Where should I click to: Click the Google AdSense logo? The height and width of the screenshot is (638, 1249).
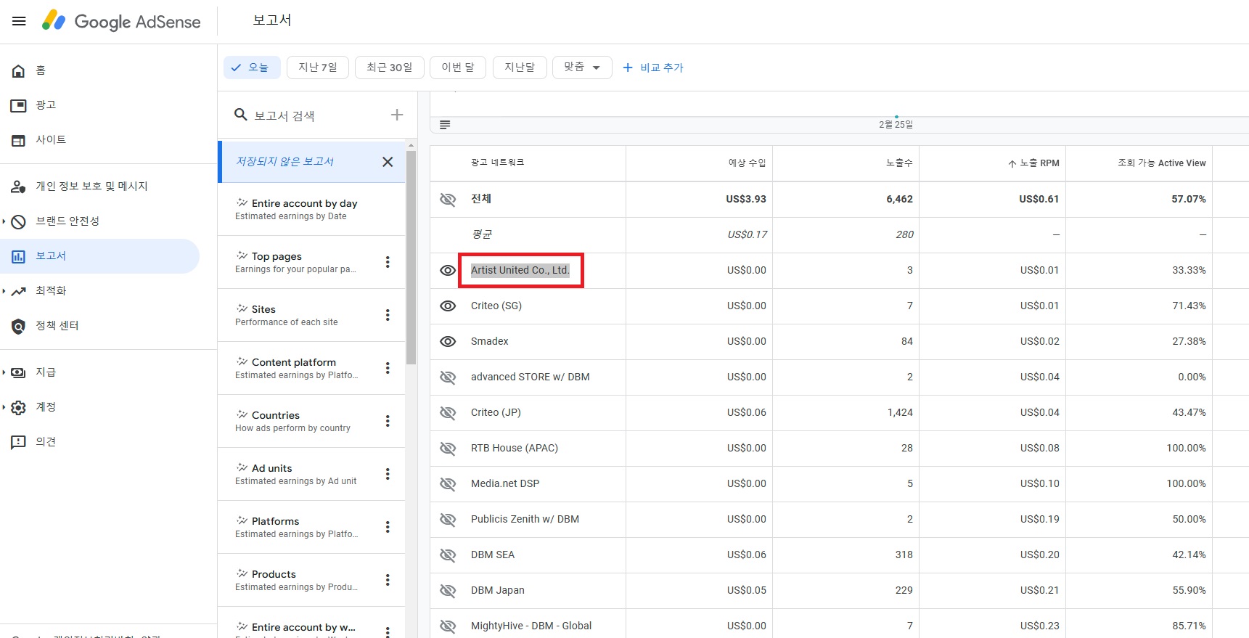(121, 21)
